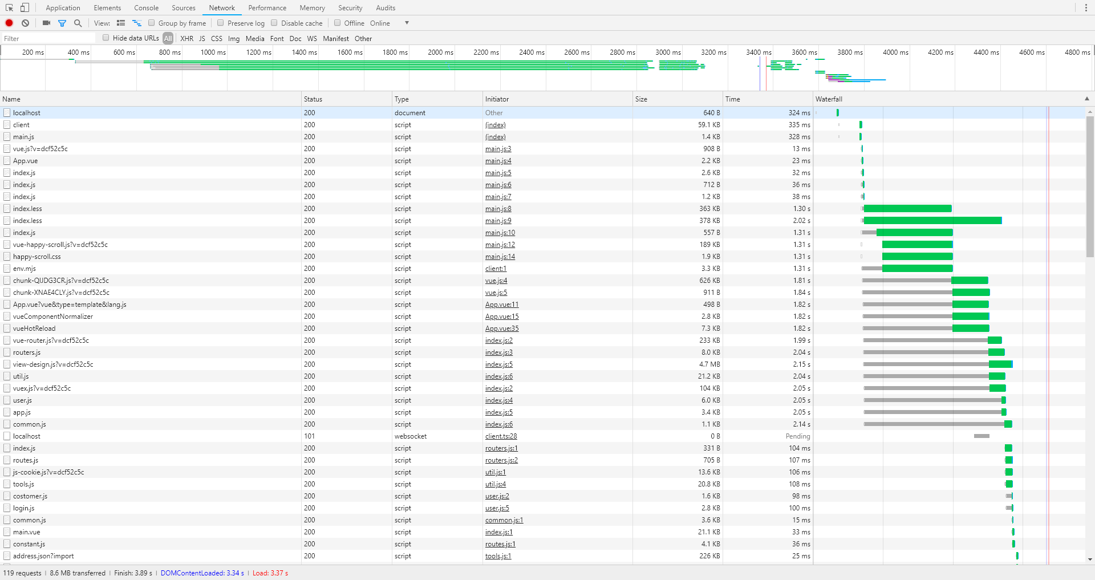The width and height of the screenshot is (1095, 580).
Task: Click the file icon beside env.mjs
Action: click(7, 269)
